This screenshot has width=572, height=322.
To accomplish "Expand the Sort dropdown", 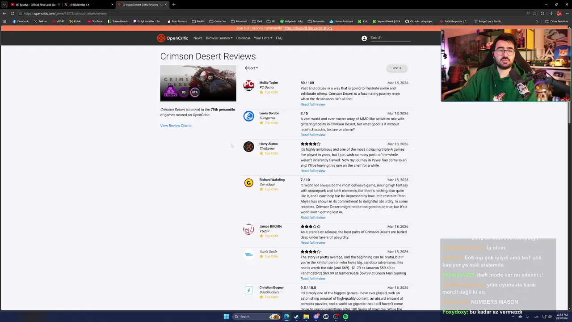I will (x=252, y=68).
